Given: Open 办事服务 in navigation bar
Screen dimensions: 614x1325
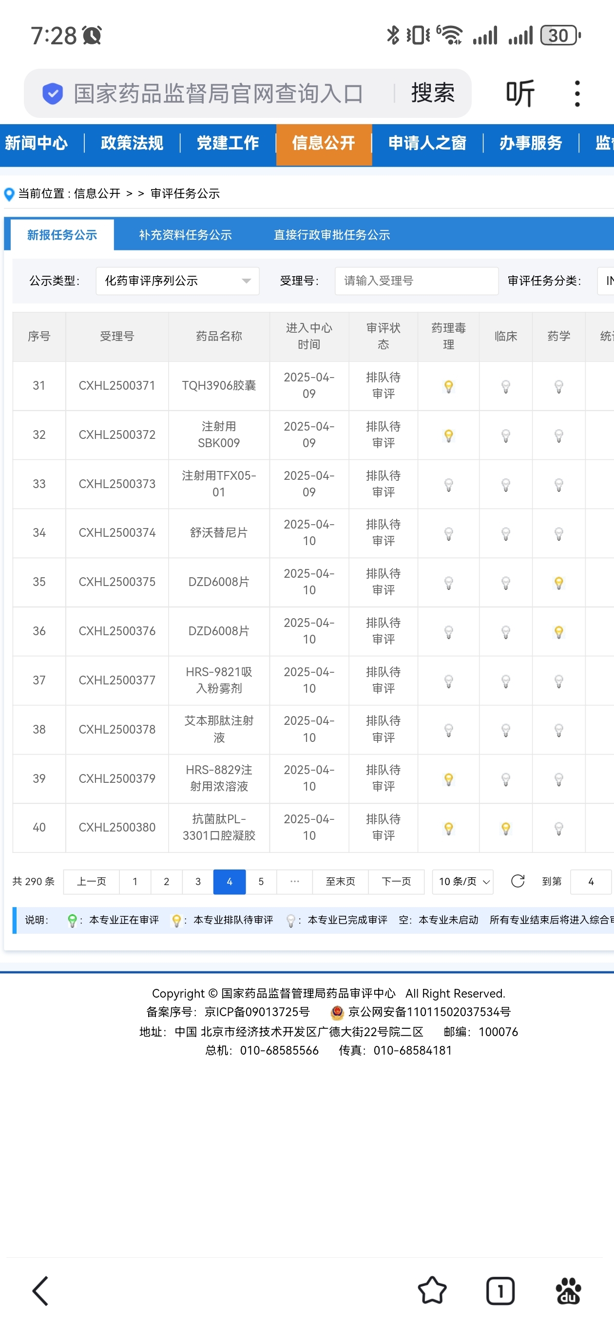Looking at the screenshot, I should pos(531,143).
